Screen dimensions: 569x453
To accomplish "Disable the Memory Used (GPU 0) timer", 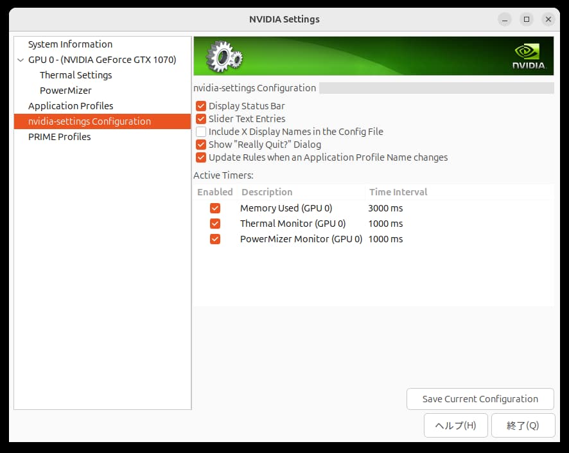I will point(215,208).
